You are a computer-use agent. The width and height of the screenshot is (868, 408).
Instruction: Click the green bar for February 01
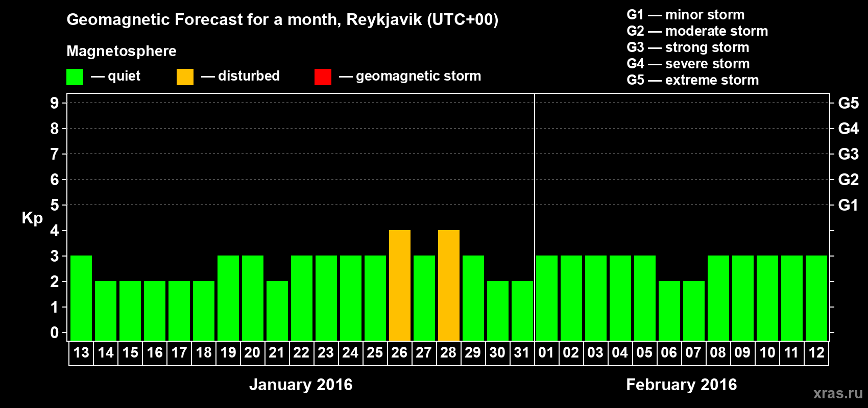547,298
